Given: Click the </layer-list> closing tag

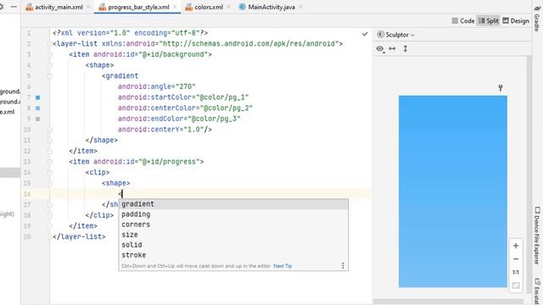Looking at the screenshot, I should click(x=79, y=236).
